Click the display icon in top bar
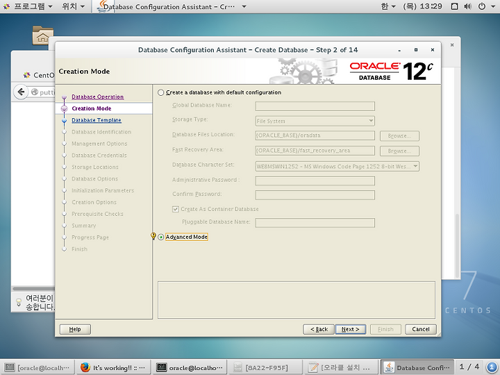The image size is (500, 375). pyautogui.click(x=455, y=6)
